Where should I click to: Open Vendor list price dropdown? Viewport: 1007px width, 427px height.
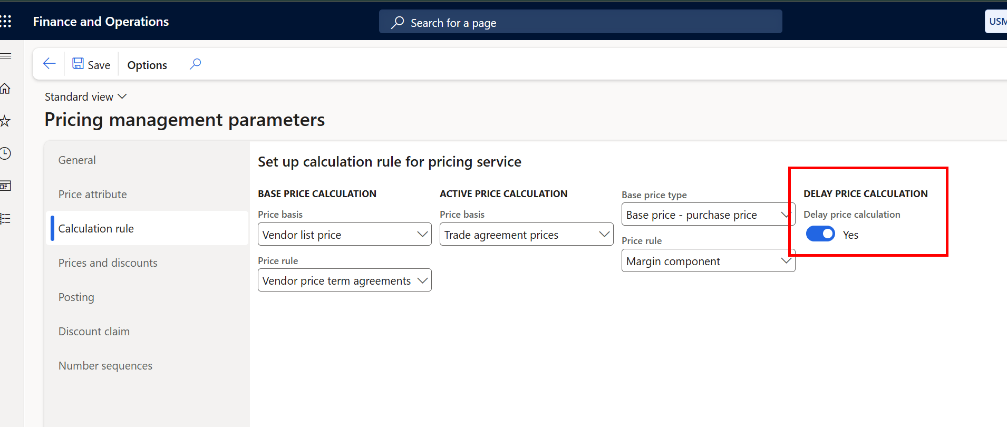345,234
